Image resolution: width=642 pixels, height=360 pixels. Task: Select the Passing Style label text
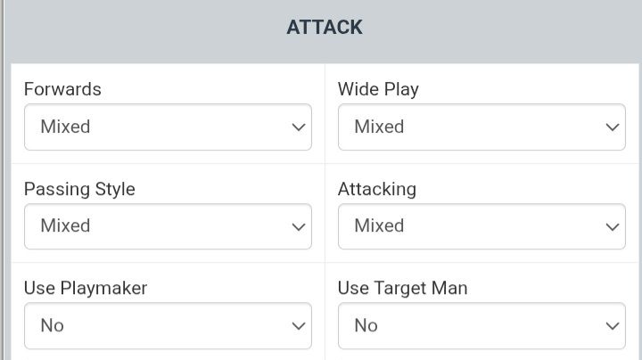point(79,189)
